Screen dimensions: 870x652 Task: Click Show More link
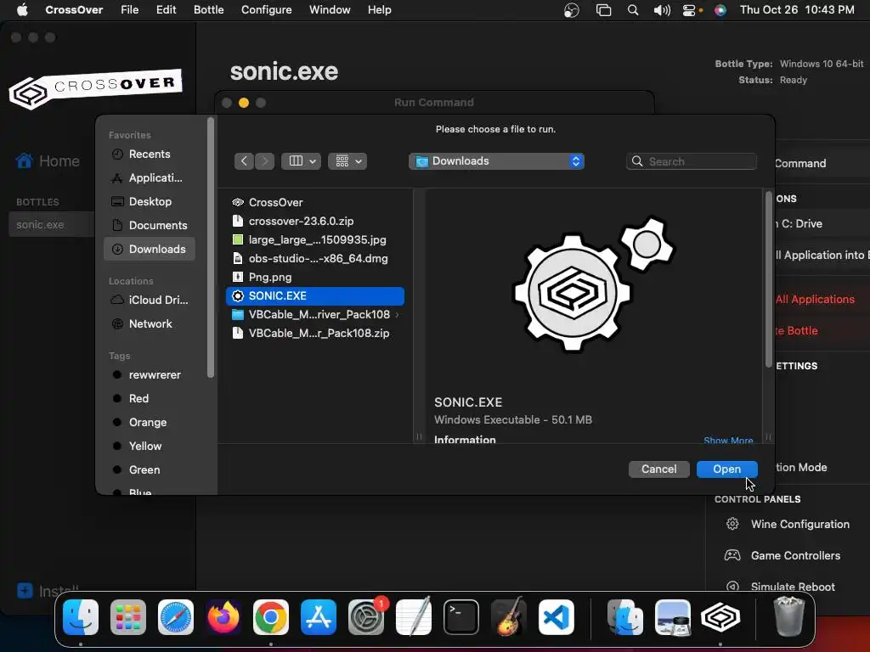[x=728, y=441]
